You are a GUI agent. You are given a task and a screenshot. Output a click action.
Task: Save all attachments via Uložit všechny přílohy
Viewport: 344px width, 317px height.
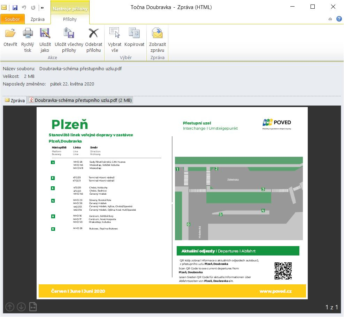pos(69,40)
